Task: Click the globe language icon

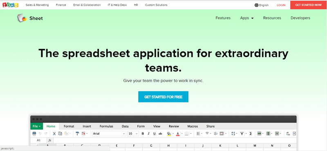Action: click(x=257, y=5)
